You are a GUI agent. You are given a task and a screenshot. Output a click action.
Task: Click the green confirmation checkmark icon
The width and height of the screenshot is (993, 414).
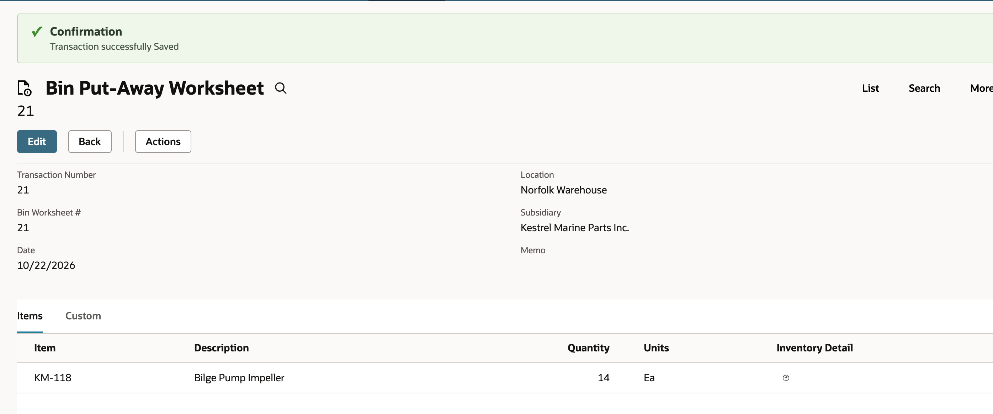coord(37,32)
